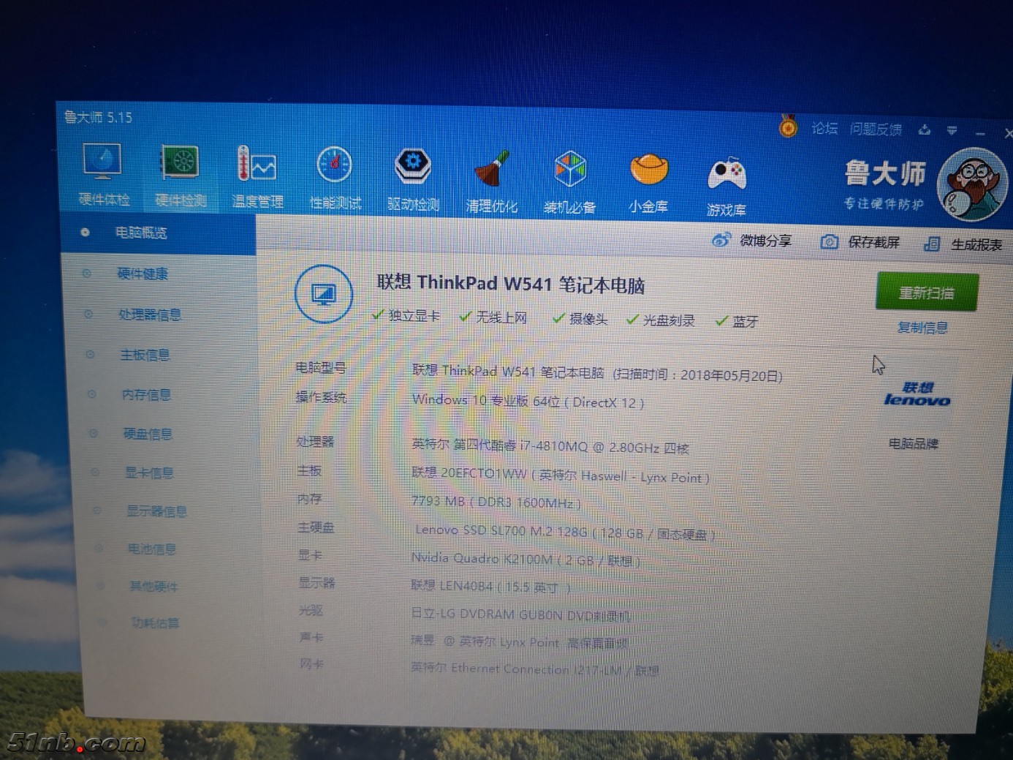Click the 光盘刻录 feature label
1013x760 pixels.
[669, 320]
